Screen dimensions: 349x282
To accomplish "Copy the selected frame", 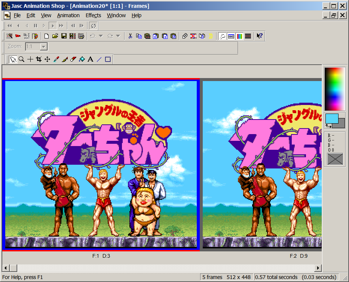I will [x=139, y=36].
